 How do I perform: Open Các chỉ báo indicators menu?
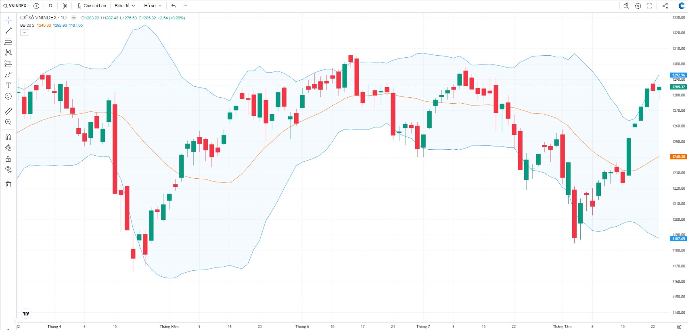tap(92, 6)
